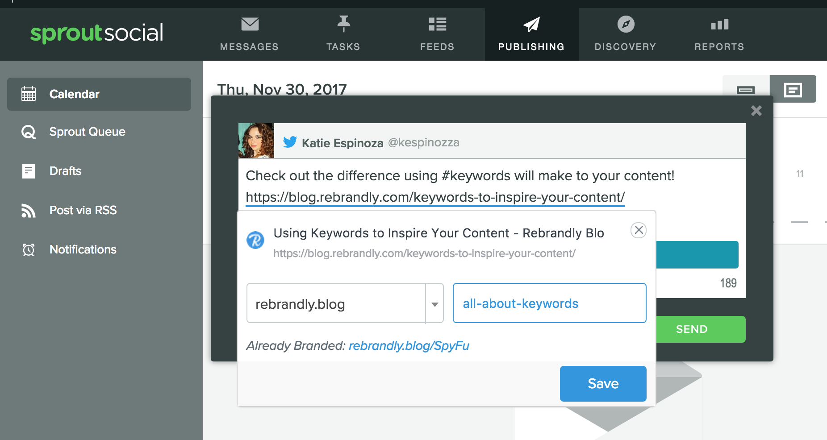This screenshot has width=827, height=440.
Task: Open the rebrandly.blog/SpyFu branded link
Action: (409, 346)
